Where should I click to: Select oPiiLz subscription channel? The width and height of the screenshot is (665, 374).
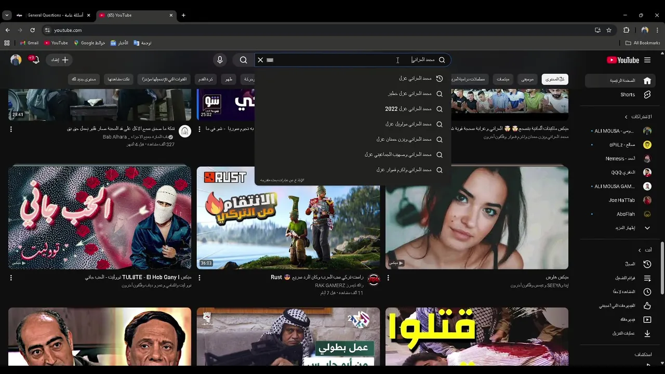point(621,145)
